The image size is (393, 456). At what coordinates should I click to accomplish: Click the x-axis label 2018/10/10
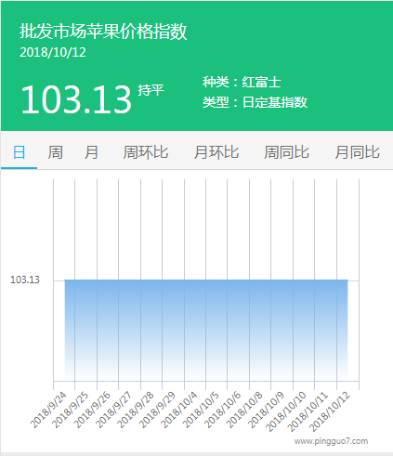(286, 411)
